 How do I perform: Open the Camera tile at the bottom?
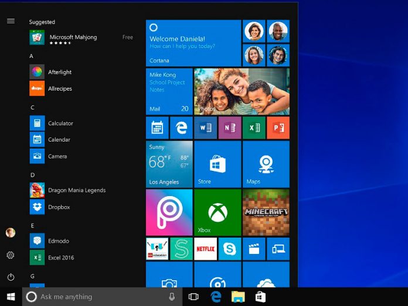[x=169, y=274]
